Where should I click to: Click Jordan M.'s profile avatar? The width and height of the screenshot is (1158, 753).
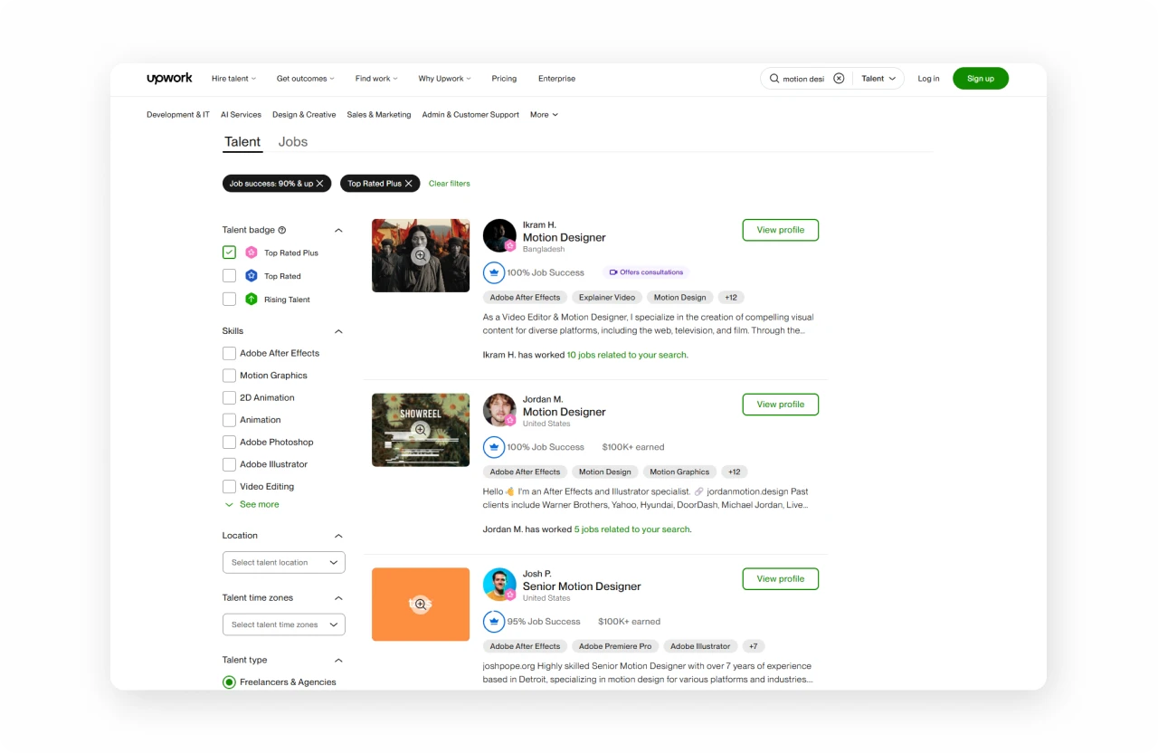(x=499, y=410)
